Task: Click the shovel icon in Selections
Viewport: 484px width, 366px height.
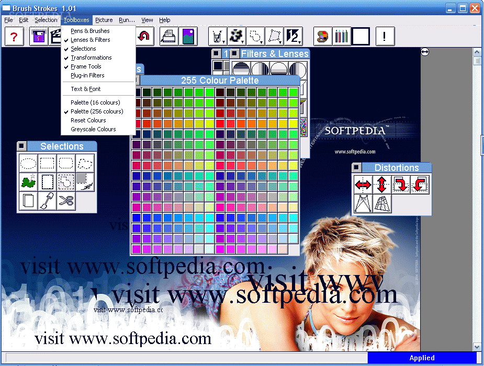Action: 47,201
